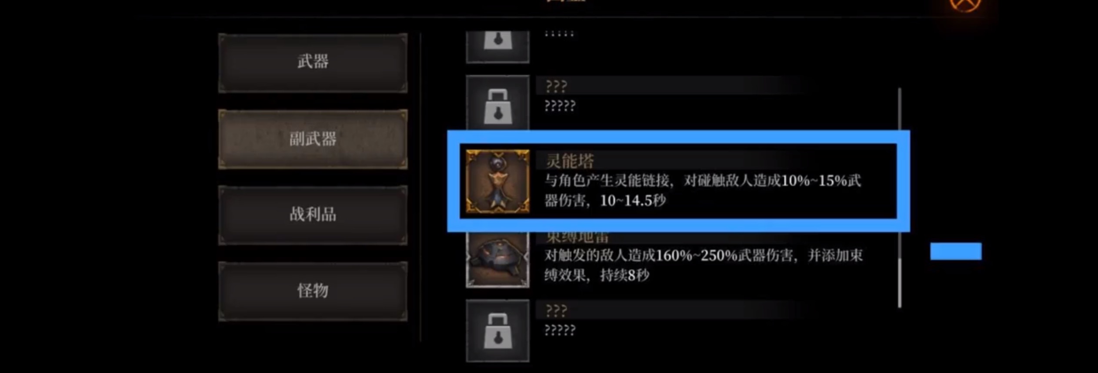This screenshot has height=373, width=1098.
Task: Click the 束缚地雷 title text
Action: [x=577, y=238]
